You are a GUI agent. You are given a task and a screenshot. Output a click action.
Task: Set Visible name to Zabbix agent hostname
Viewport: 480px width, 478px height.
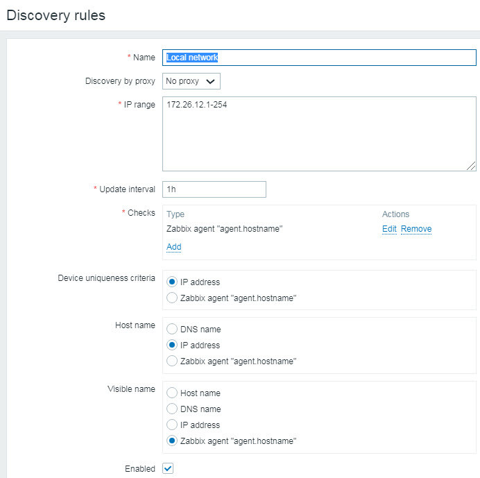tap(172, 441)
